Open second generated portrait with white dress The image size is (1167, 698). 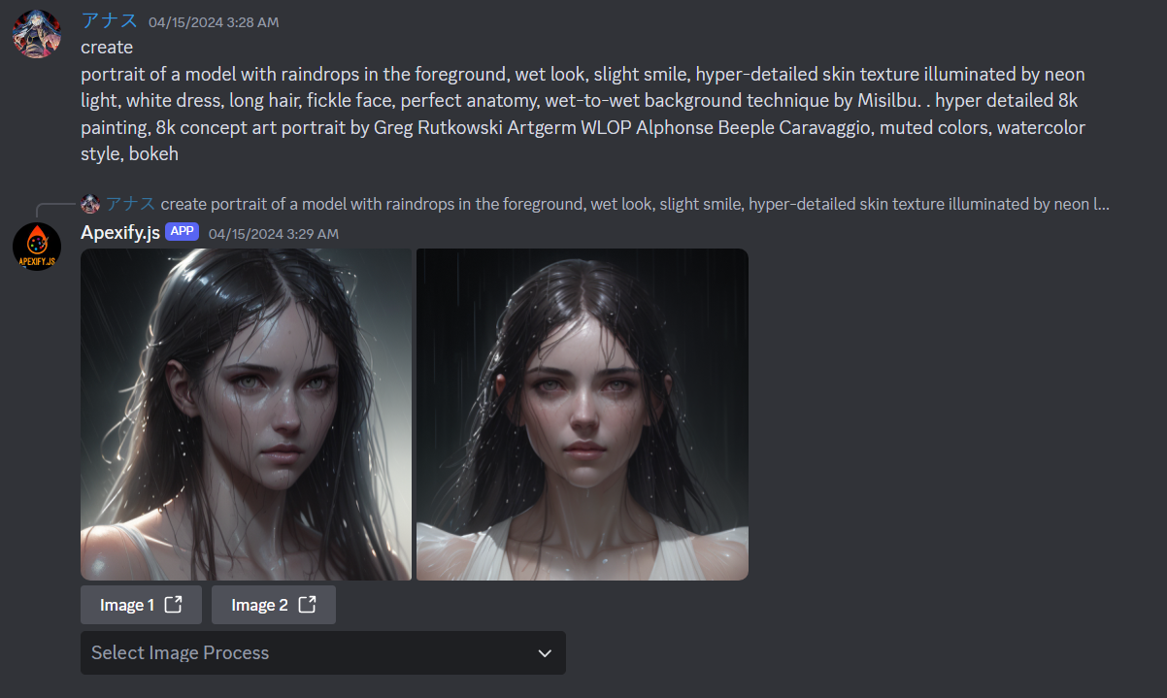[x=583, y=415]
